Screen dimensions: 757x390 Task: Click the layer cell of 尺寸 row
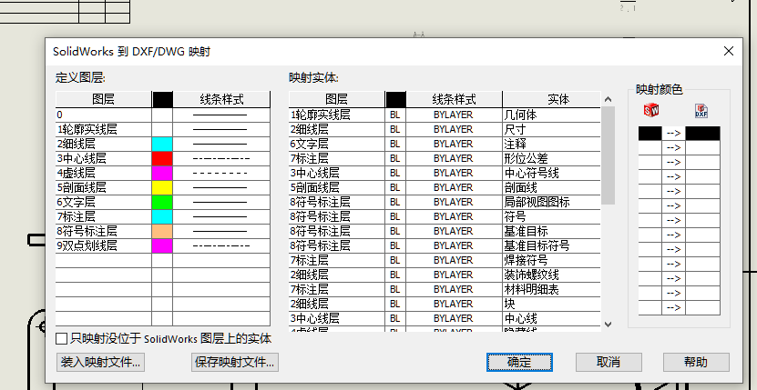[336, 129]
